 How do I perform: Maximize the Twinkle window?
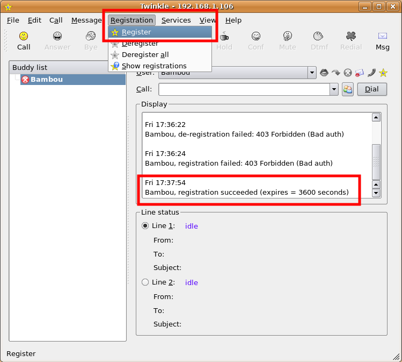click(x=379, y=6)
